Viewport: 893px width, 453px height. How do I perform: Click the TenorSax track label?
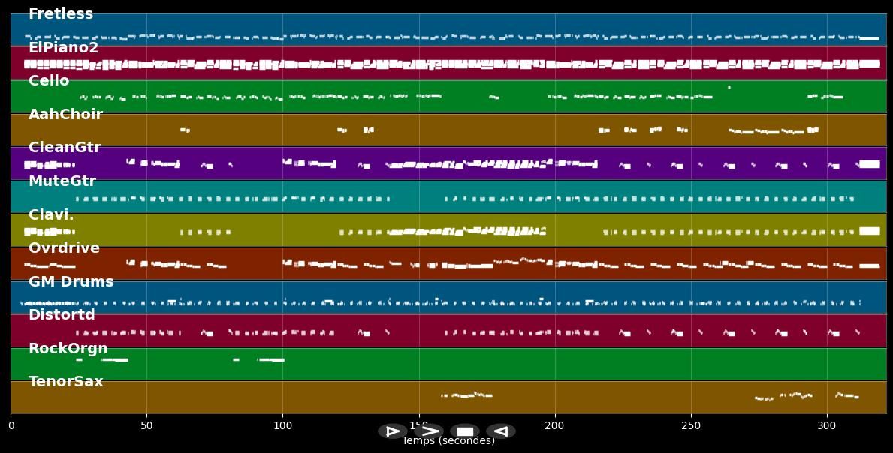click(x=66, y=382)
